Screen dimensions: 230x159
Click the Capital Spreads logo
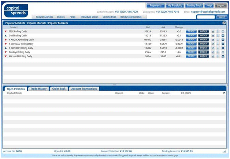click(x=16, y=11)
